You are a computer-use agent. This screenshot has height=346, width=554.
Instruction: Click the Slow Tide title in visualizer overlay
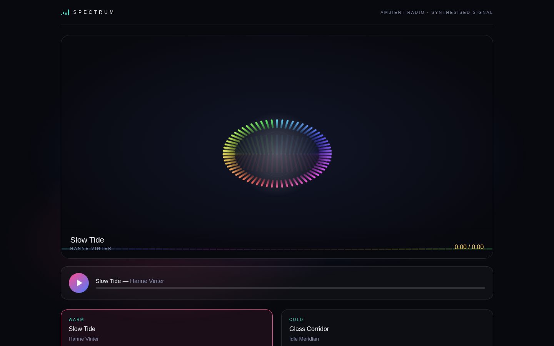coord(87,240)
